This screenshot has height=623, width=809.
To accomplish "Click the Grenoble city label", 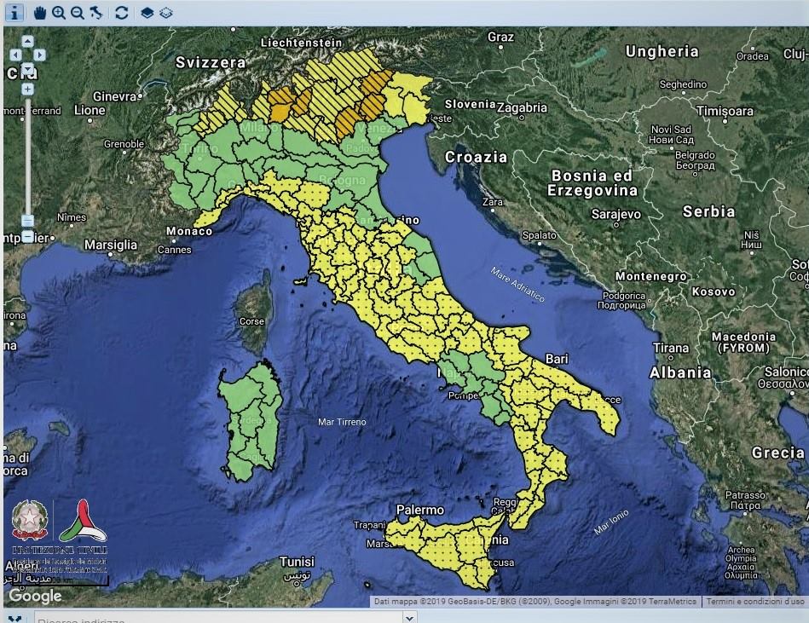I will [x=124, y=144].
